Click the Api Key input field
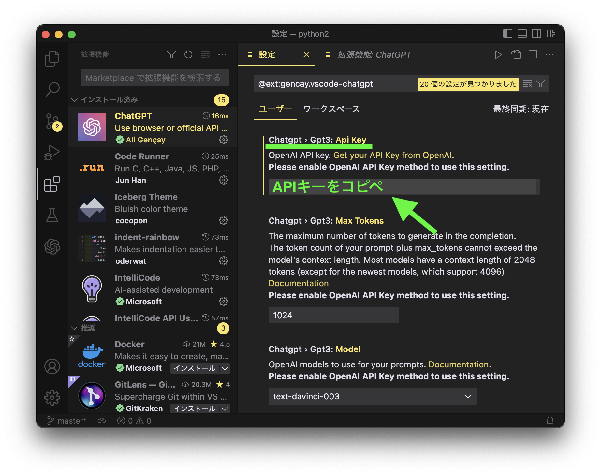The width and height of the screenshot is (601, 476). 404,187
